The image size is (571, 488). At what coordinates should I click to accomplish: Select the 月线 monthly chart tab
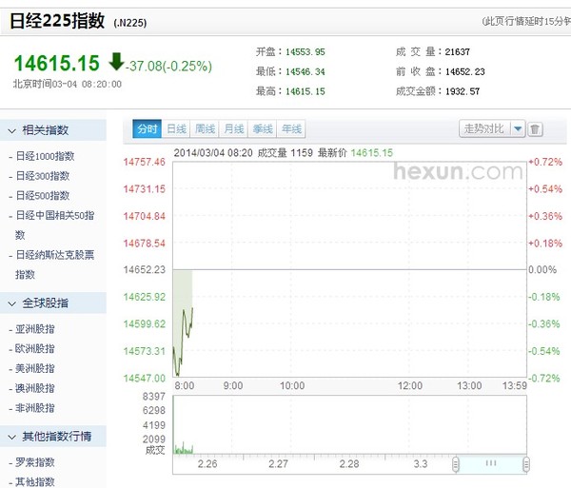[234, 129]
